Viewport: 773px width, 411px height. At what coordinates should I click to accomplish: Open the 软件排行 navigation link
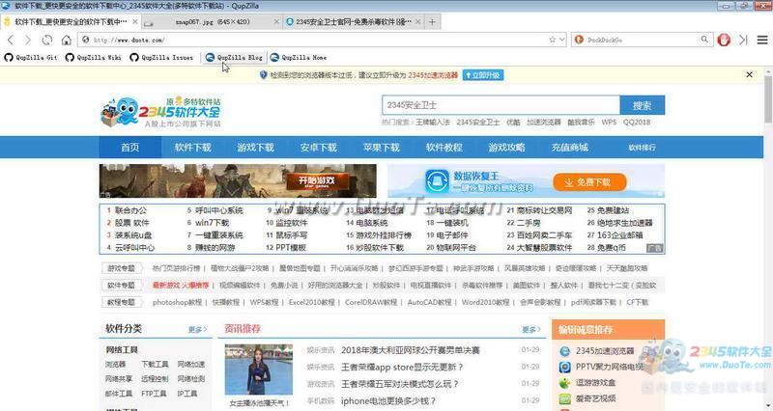click(642, 148)
